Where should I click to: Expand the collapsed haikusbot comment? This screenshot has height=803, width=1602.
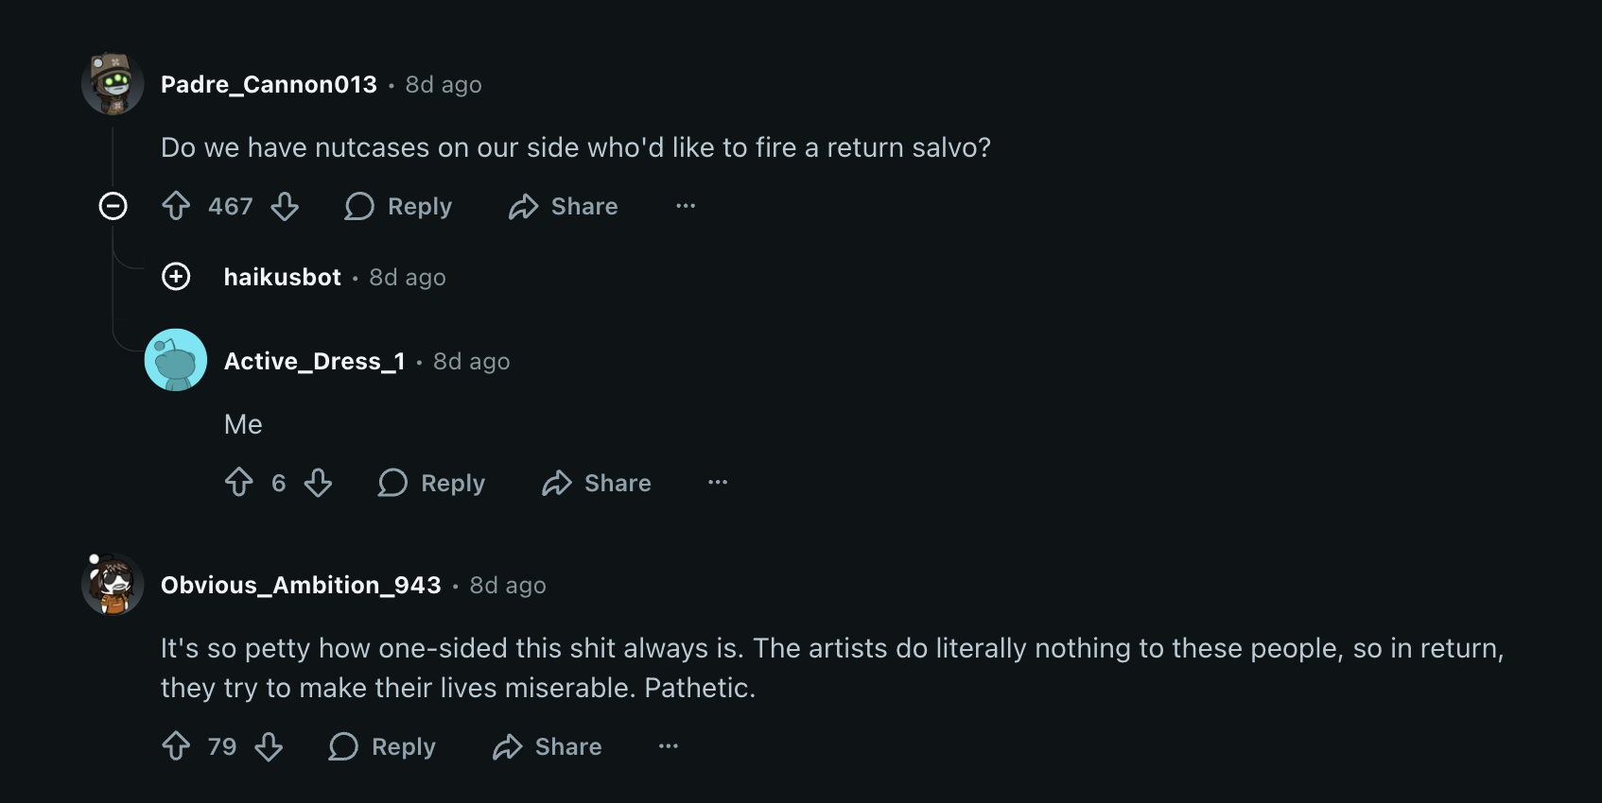pyautogui.click(x=176, y=277)
